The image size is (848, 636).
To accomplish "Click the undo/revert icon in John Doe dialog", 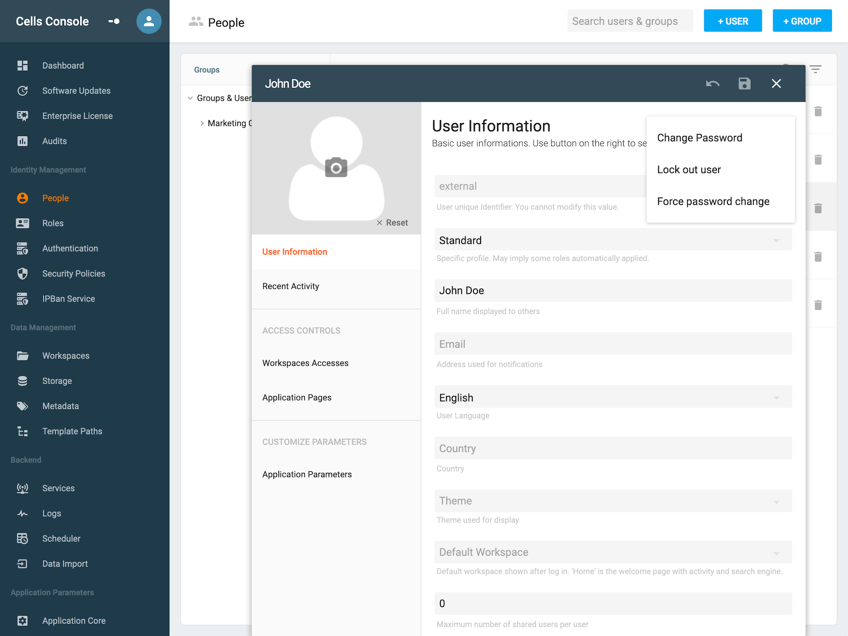I will pos(712,83).
